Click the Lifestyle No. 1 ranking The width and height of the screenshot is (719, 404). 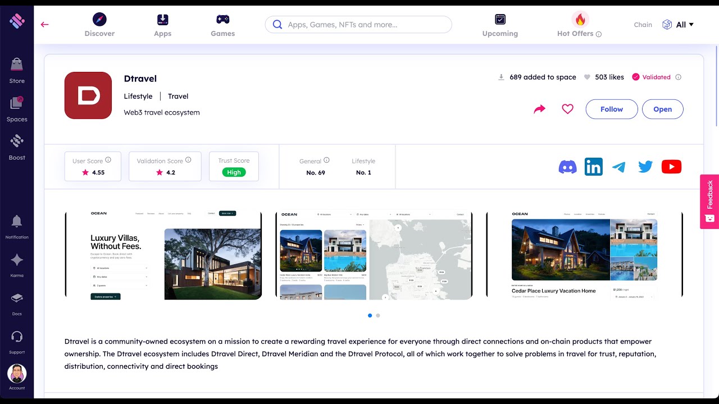click(363, 167)
